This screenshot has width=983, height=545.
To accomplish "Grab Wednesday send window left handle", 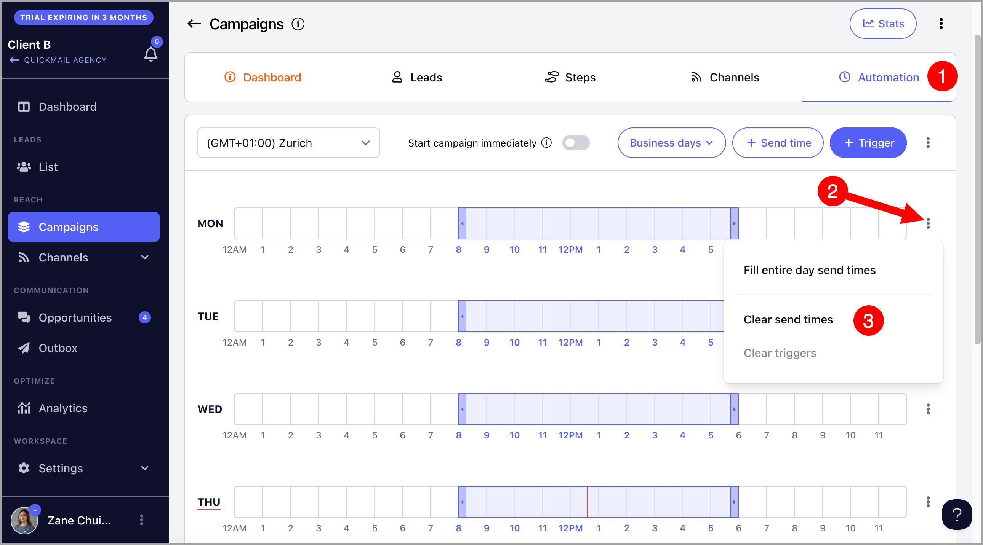I will pyautogui.click(x=462, y=410).
